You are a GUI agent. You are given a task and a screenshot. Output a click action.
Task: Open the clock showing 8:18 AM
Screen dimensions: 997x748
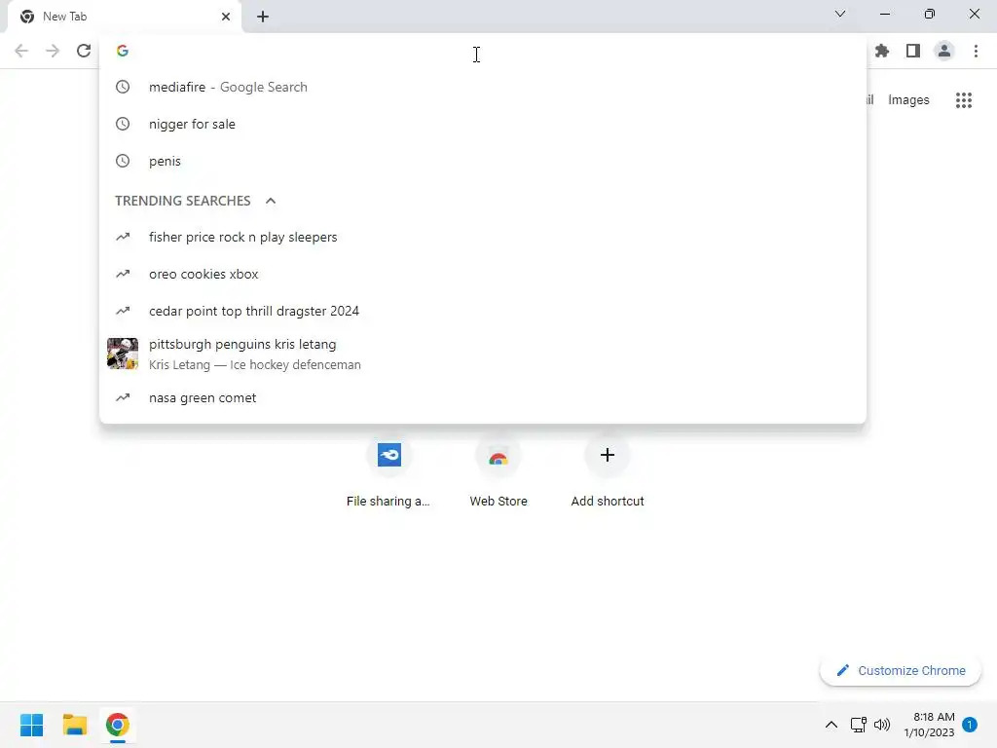tap(929, 725)
